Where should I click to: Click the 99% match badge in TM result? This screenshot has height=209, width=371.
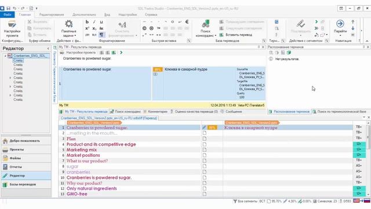(x=158, y=70)
